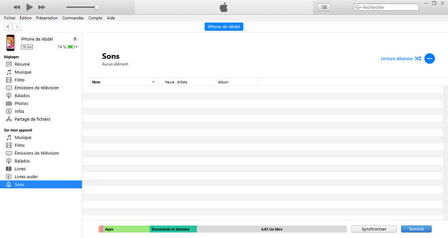Click Documents et données storage segment
This screenshot has width=448, height=238.
pyautogui.click(x=173, y=229)
